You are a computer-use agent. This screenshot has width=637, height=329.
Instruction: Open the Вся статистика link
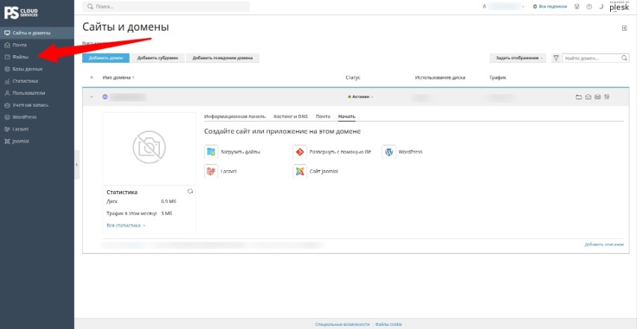pos(126,225)
